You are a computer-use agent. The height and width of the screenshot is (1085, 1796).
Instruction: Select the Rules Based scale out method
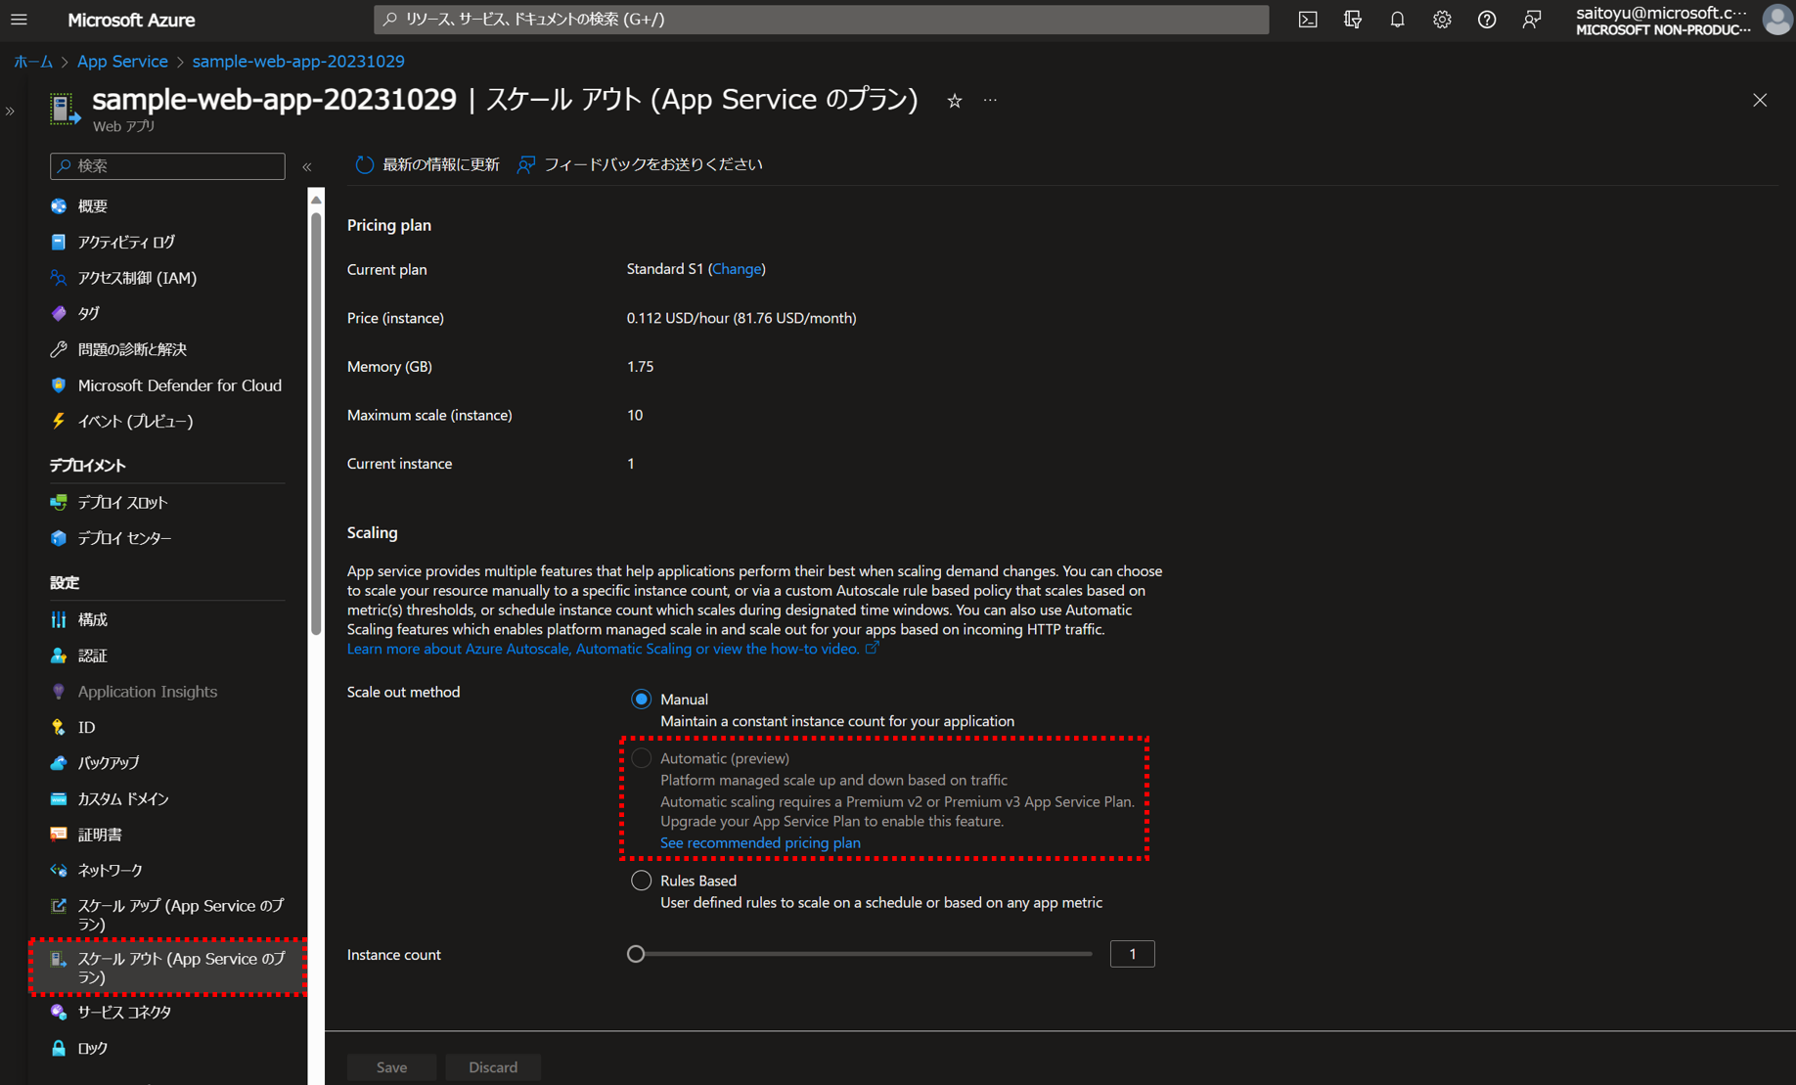[641, 881]
